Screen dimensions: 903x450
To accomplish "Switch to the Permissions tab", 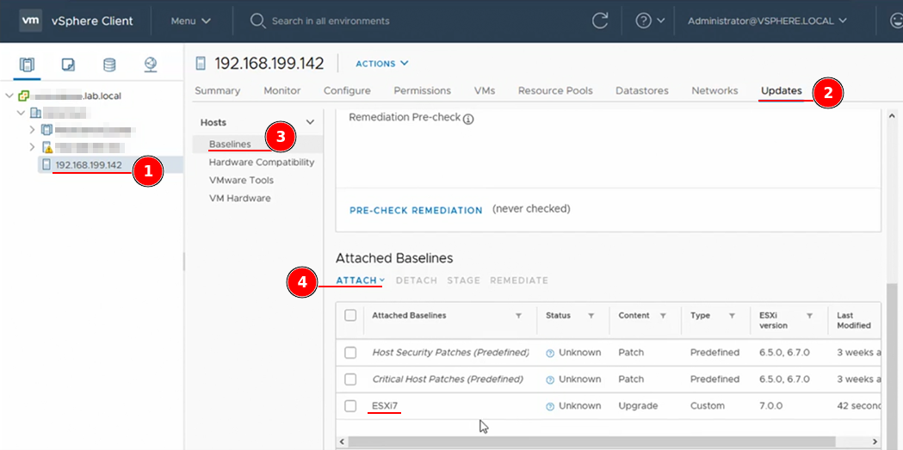I will 422,90.
